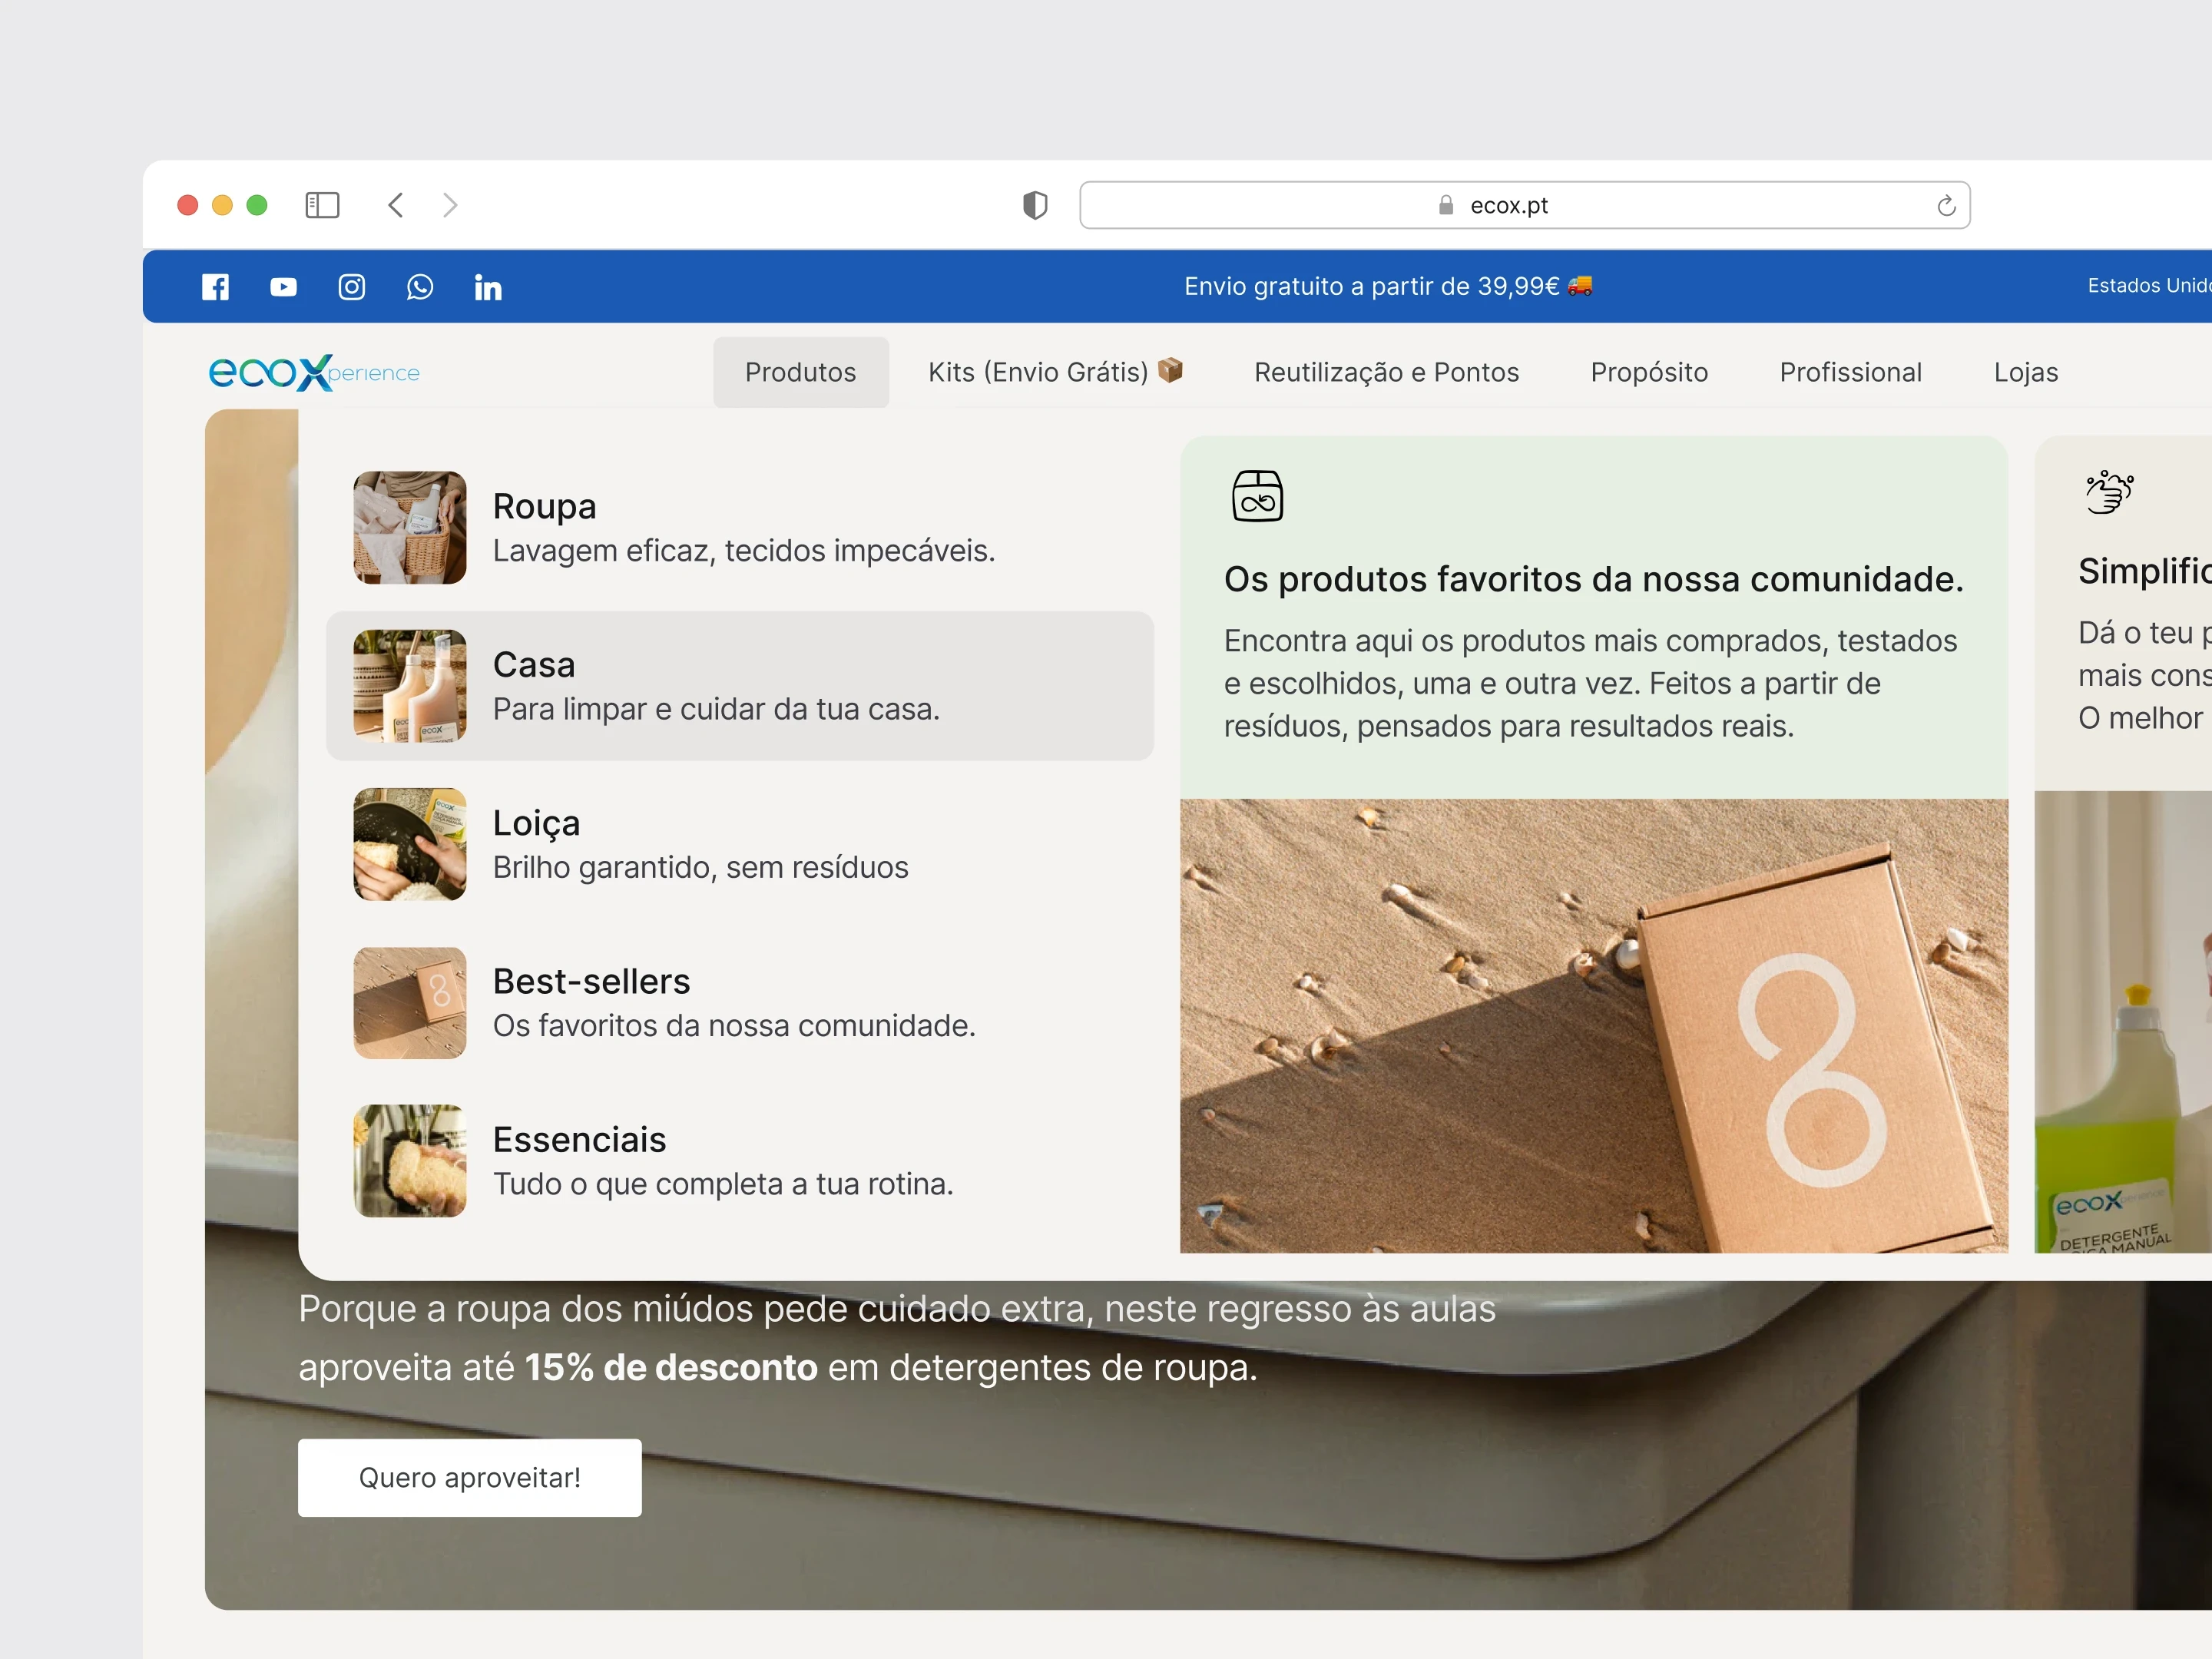Go back using browser back arrow
The height and width of the screenshot is (1659, 2212).
click(x=396, y=205)
